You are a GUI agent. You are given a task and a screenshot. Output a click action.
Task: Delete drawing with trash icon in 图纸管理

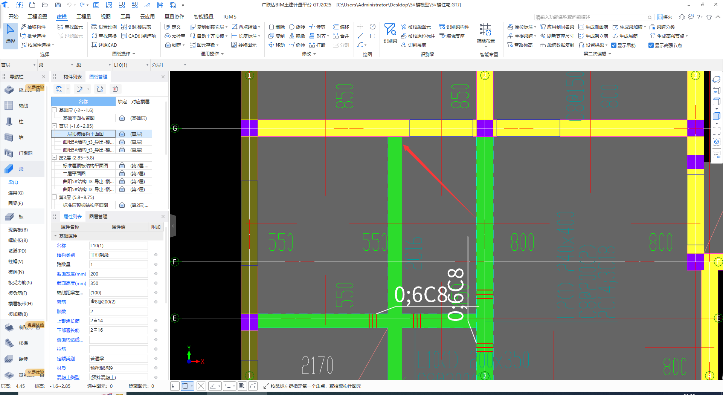(x=115, y=89)
